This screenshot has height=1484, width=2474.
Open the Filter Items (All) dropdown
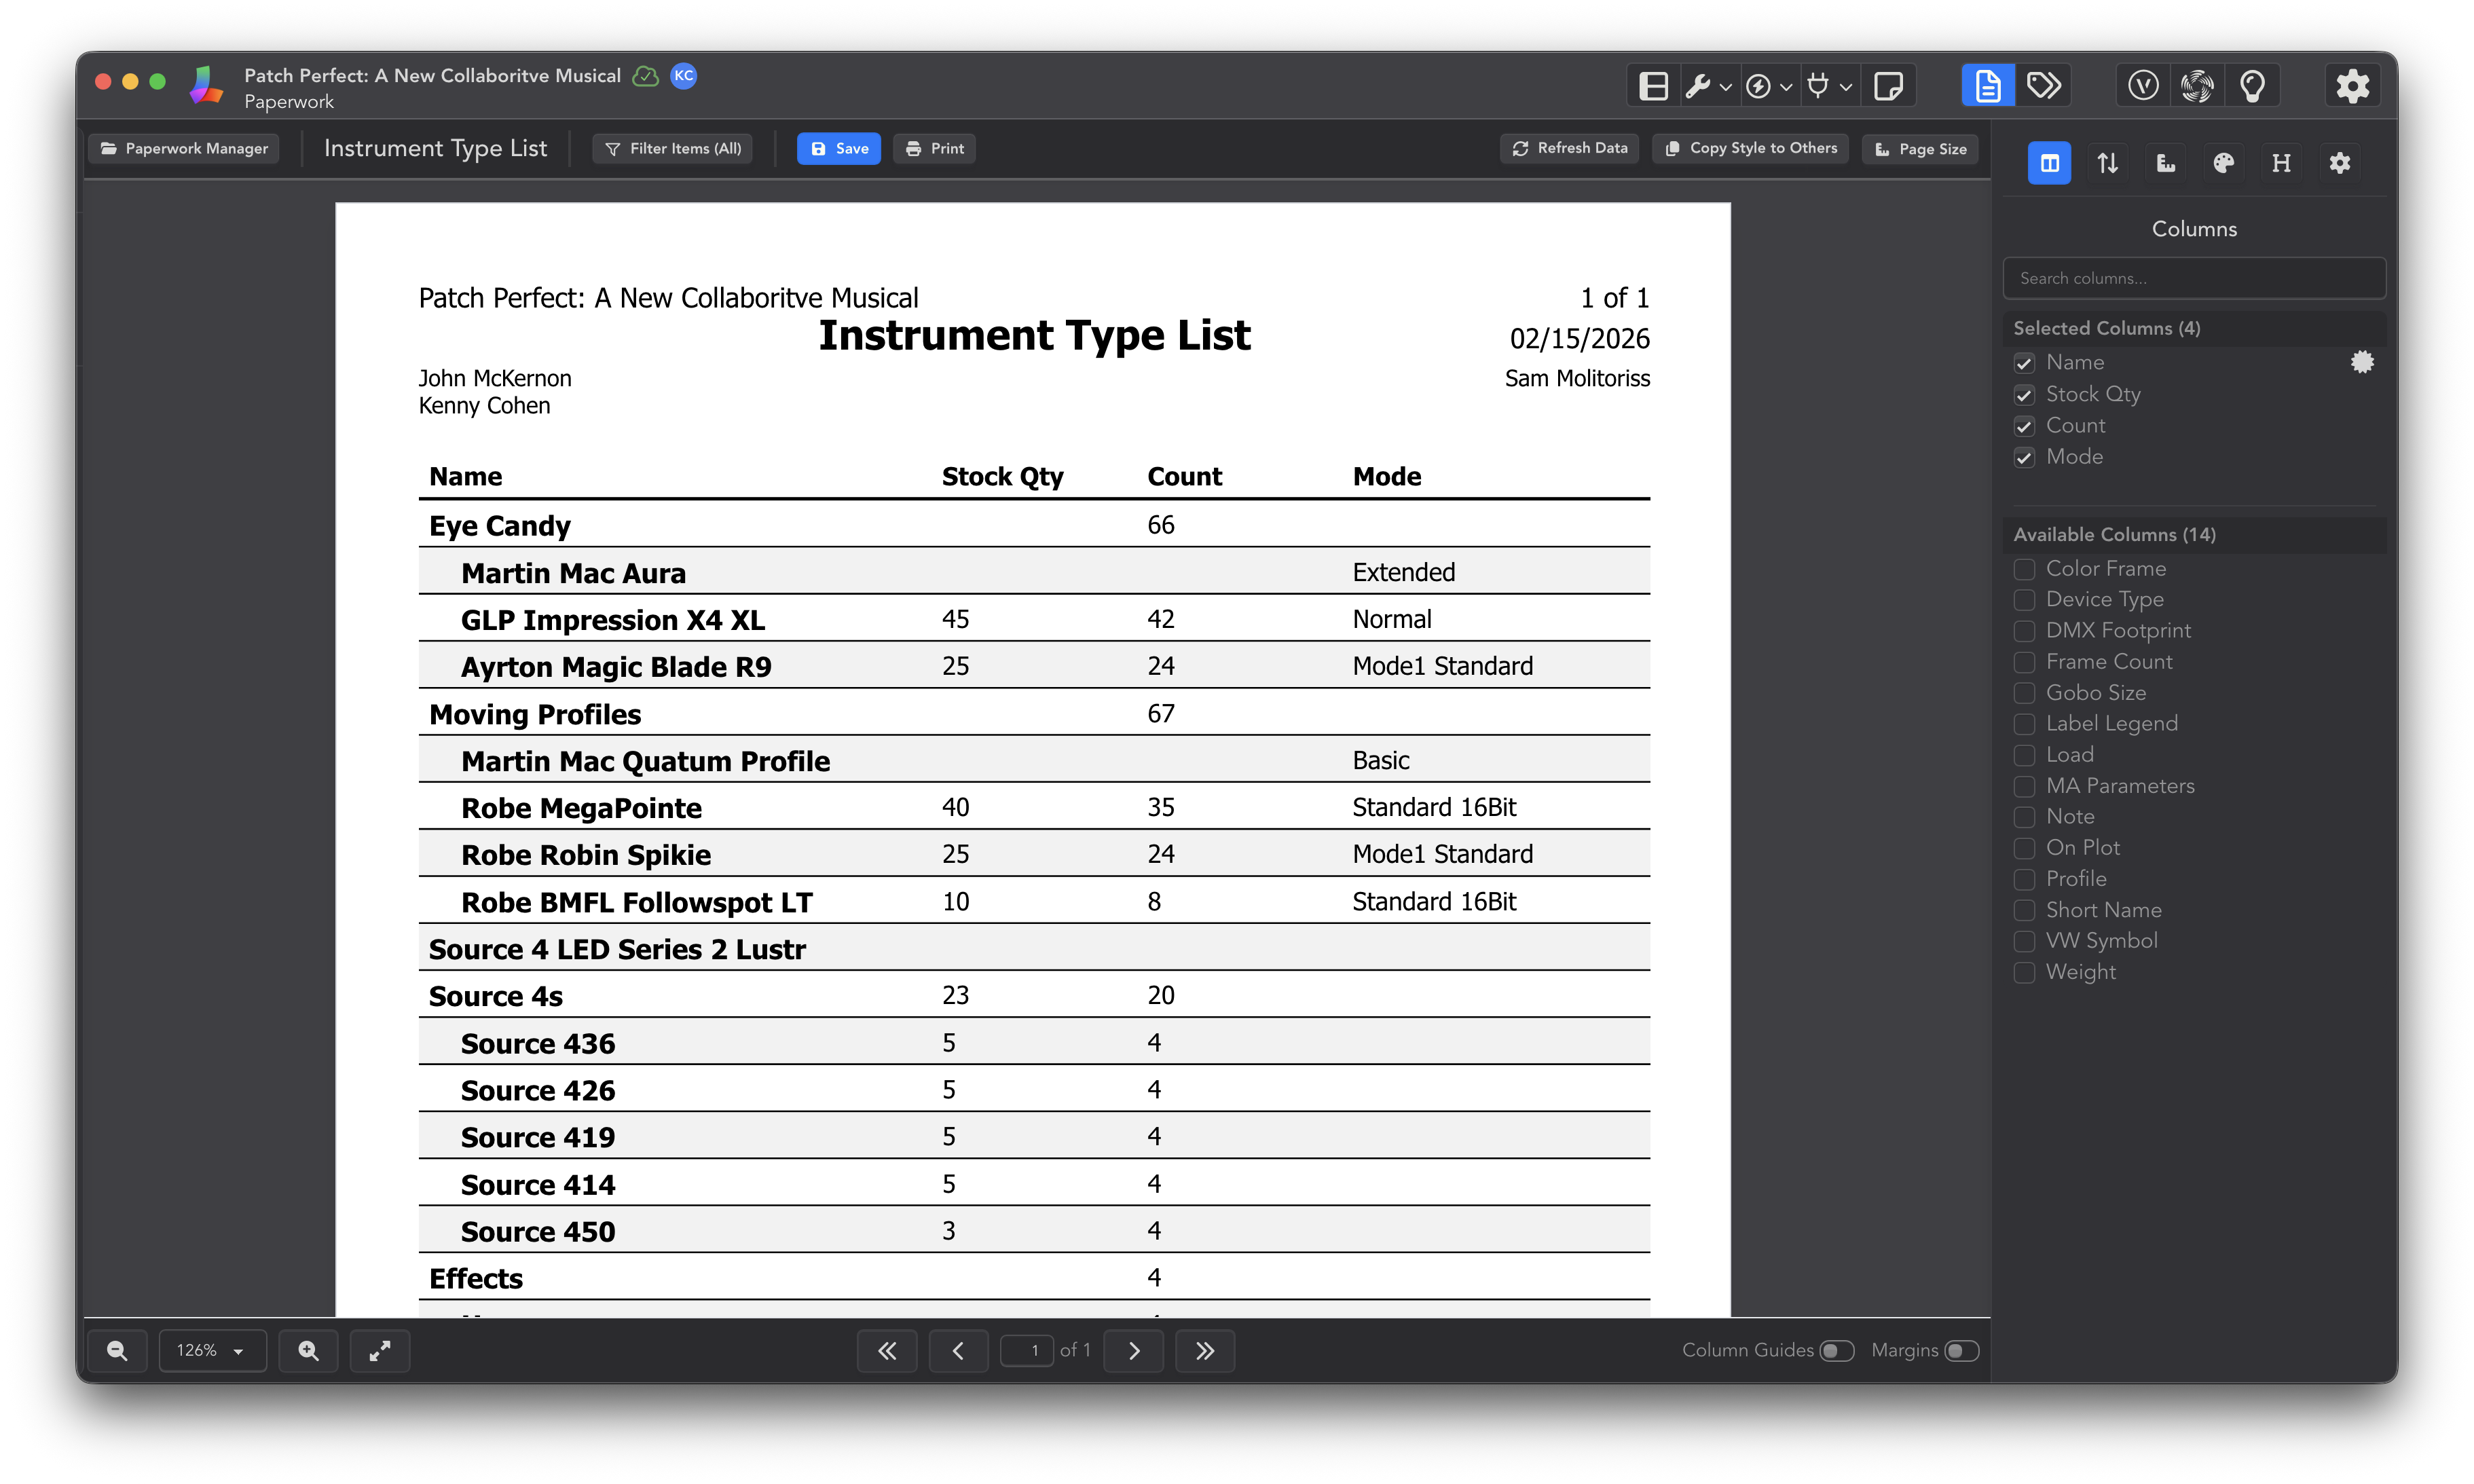[x=673, y=148]
